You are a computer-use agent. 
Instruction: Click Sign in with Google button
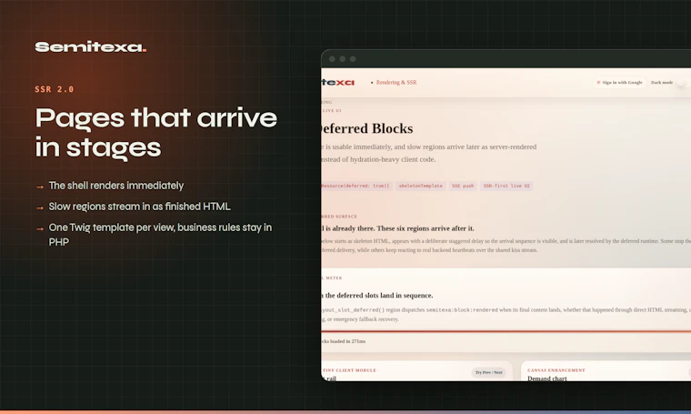[x=619, y=83]
